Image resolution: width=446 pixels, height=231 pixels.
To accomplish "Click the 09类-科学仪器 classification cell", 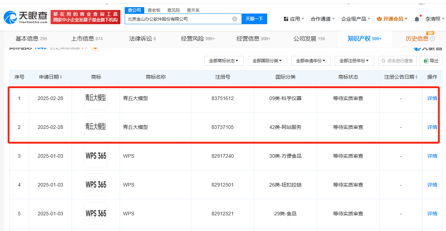I will [x=285, y=98].
